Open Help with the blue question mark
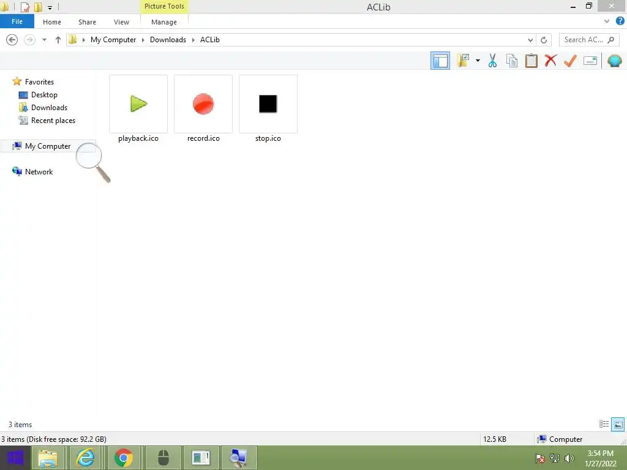627x470 pixels. 620,21
